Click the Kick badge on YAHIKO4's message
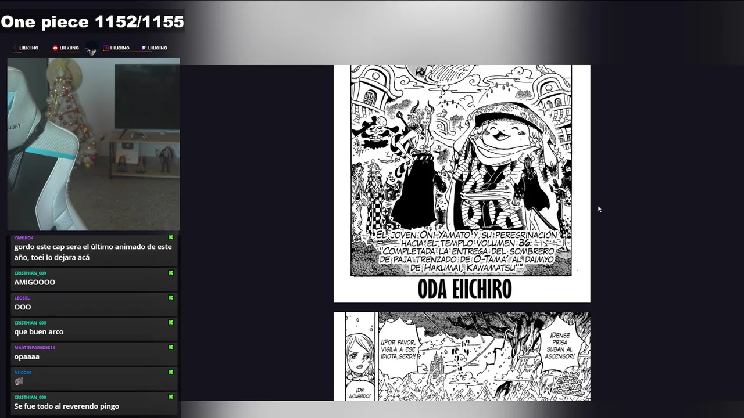The height and width of the screenshot is (418, 744). (171, 237)
